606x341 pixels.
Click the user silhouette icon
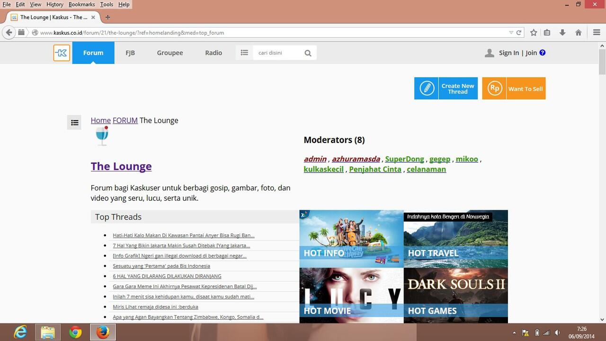point(490,53)
